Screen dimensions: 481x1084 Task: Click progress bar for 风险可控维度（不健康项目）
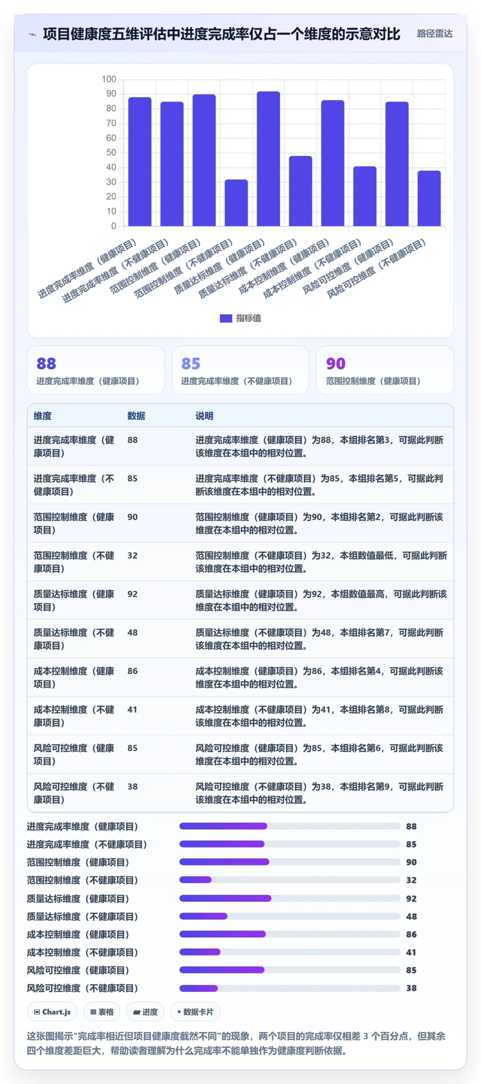290,988
